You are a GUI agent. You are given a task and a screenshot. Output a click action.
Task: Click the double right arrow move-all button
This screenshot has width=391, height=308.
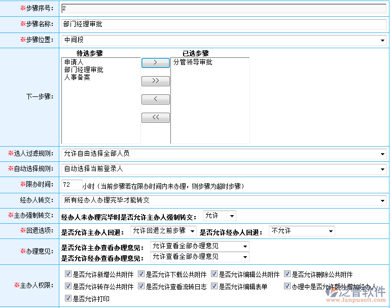[155, 81]
